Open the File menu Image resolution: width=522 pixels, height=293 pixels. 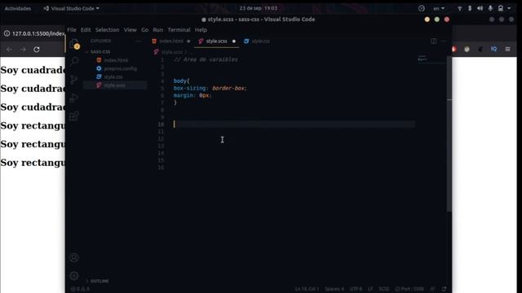tap(72, 30)
